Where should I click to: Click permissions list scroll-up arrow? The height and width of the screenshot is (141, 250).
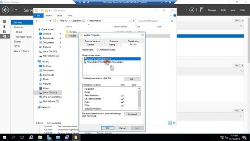(x=139, y=89)
